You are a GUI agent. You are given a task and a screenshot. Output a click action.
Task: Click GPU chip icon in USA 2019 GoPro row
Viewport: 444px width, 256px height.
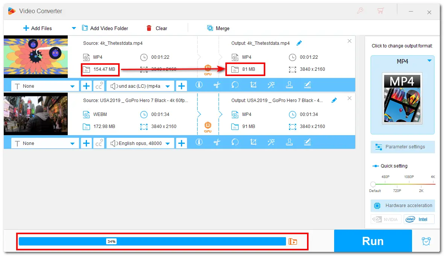[x=208, y=127]
